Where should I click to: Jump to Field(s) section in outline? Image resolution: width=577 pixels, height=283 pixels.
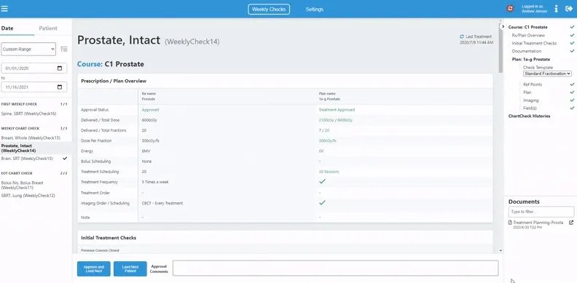click(530, 108)
